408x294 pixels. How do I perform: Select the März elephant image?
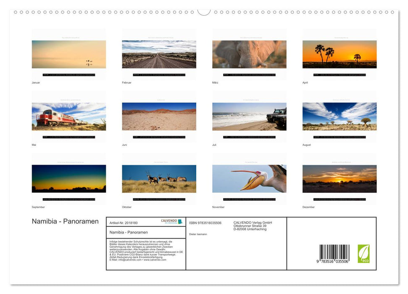coord(249,54)
